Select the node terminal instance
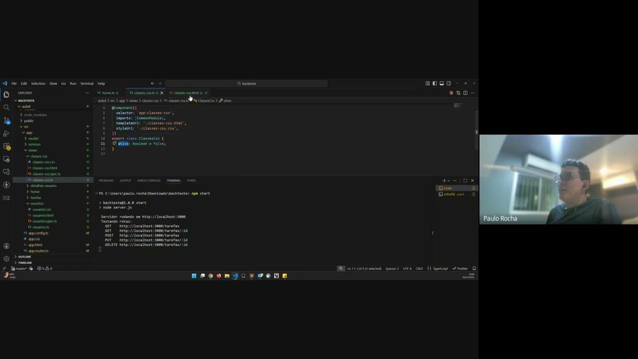The image size is (638, 359). 457,188
